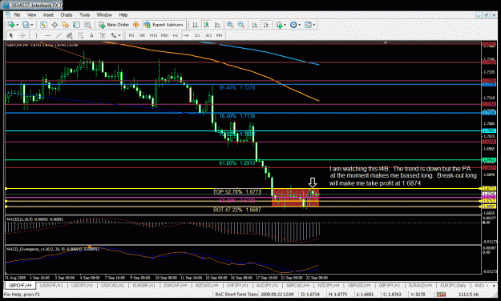501x301 pixels.
Task: Expand the Indicators dropdown arrow
Action: (285, 25)
